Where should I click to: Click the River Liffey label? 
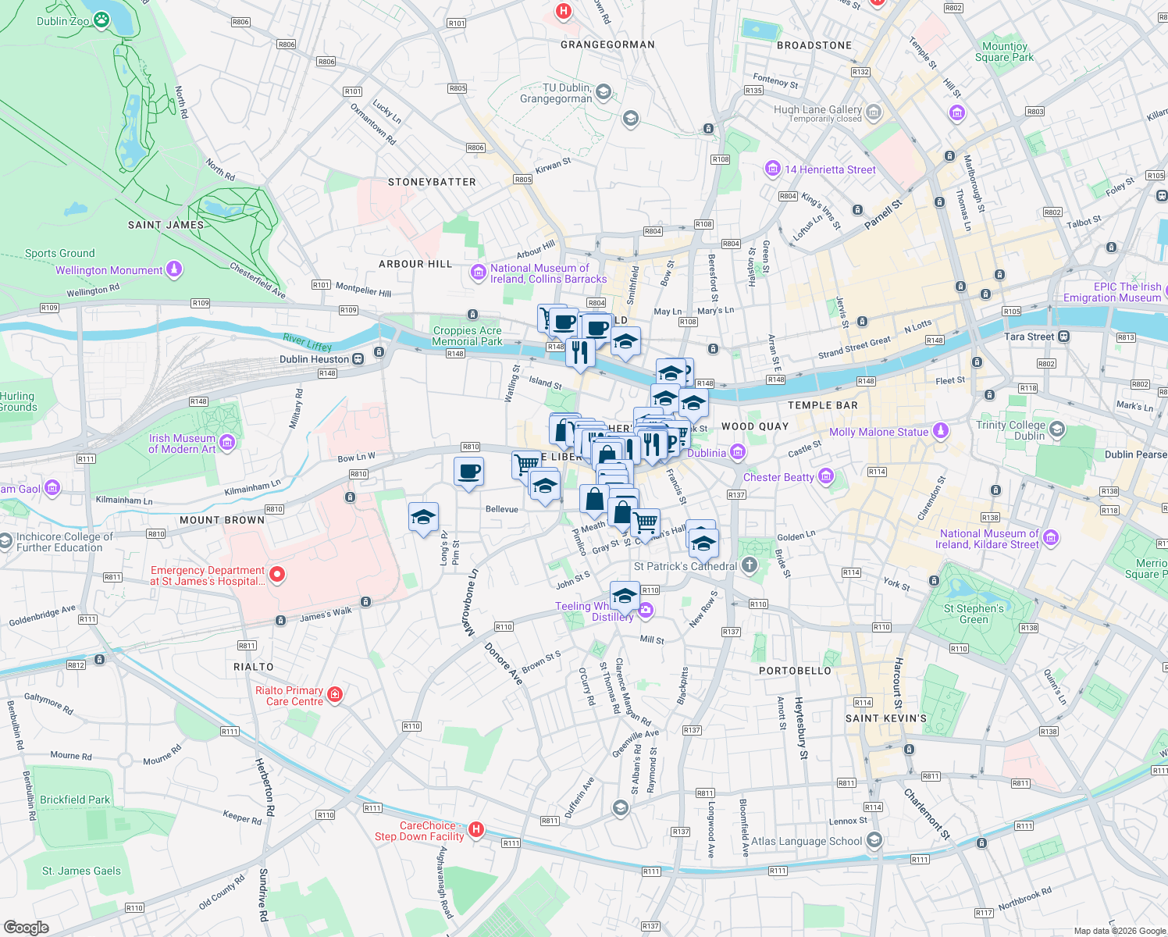tap(308, 342)
